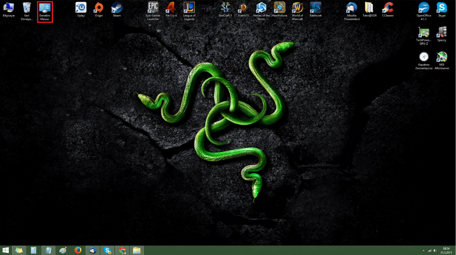Click the volume speaker icon in tray
456x255 pixels.
click(436, 251)
